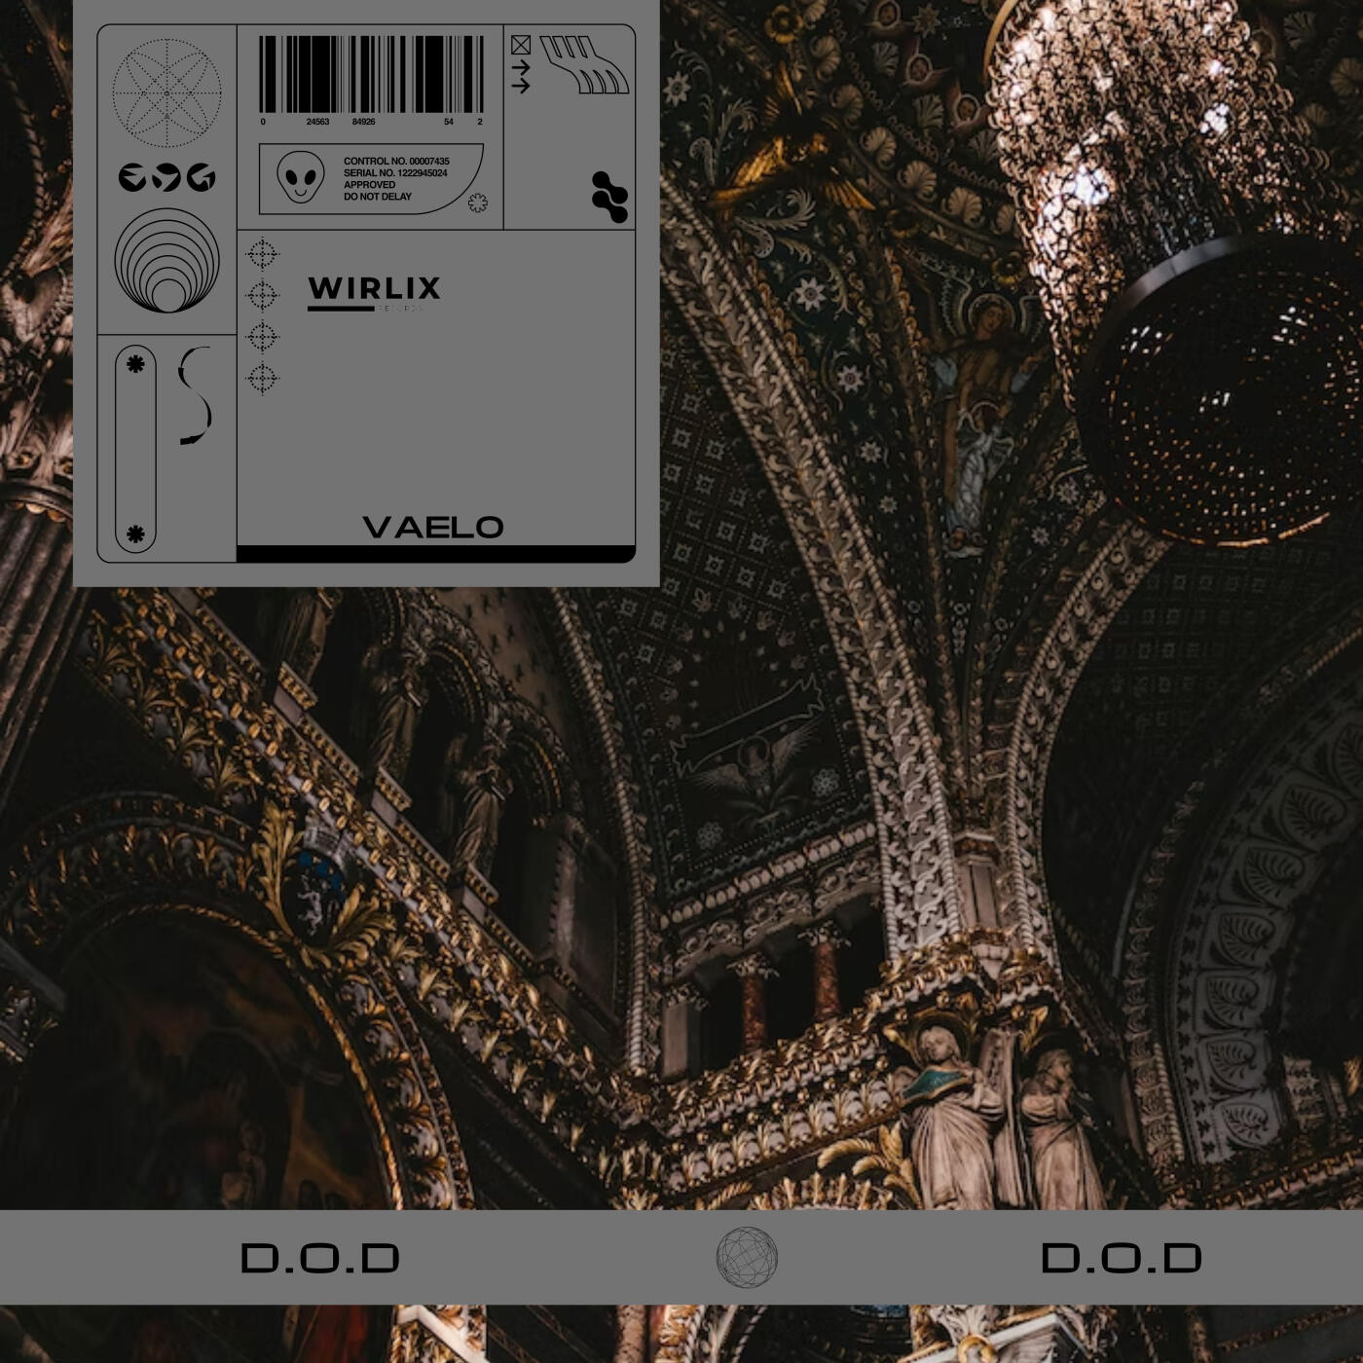Click the crossed-out square box icon

pos(521,45)
